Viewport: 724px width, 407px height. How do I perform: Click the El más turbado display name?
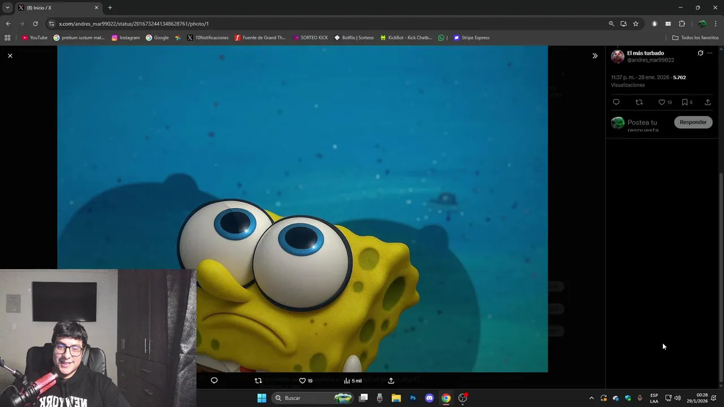point(645,53)
